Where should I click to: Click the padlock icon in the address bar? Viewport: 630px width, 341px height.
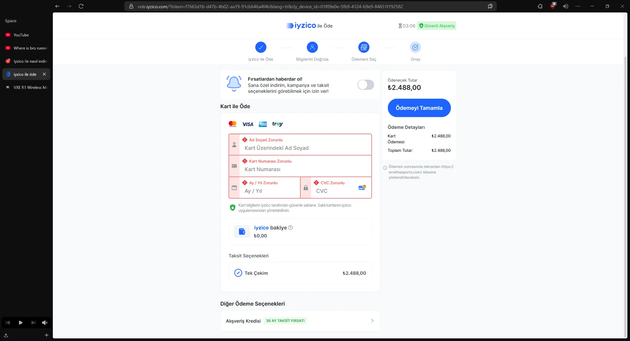click(x=131, y=7)
